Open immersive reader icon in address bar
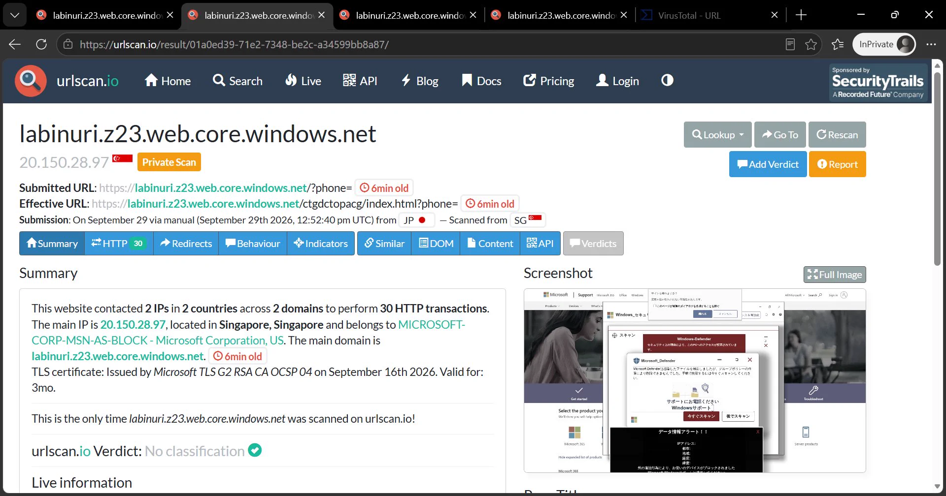The height and width of the screenshot is (496, 946). pos(790,44)
